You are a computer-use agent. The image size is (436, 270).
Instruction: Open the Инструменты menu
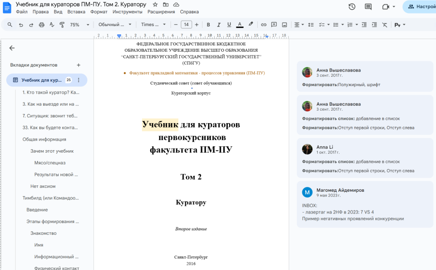click(x=127, y=12)
